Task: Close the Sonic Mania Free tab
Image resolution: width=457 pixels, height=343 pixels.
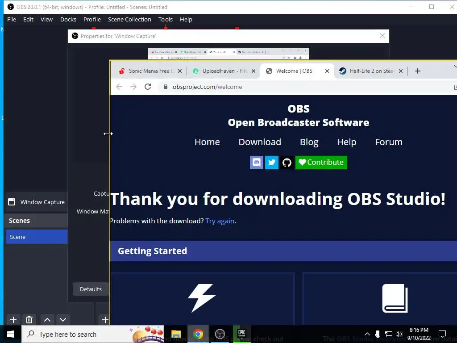Action: [180, 71]
